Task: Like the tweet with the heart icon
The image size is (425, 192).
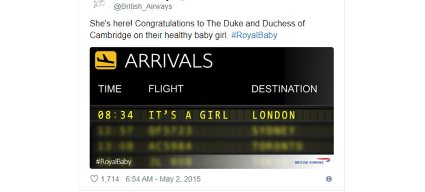Action: pos(94,179)
